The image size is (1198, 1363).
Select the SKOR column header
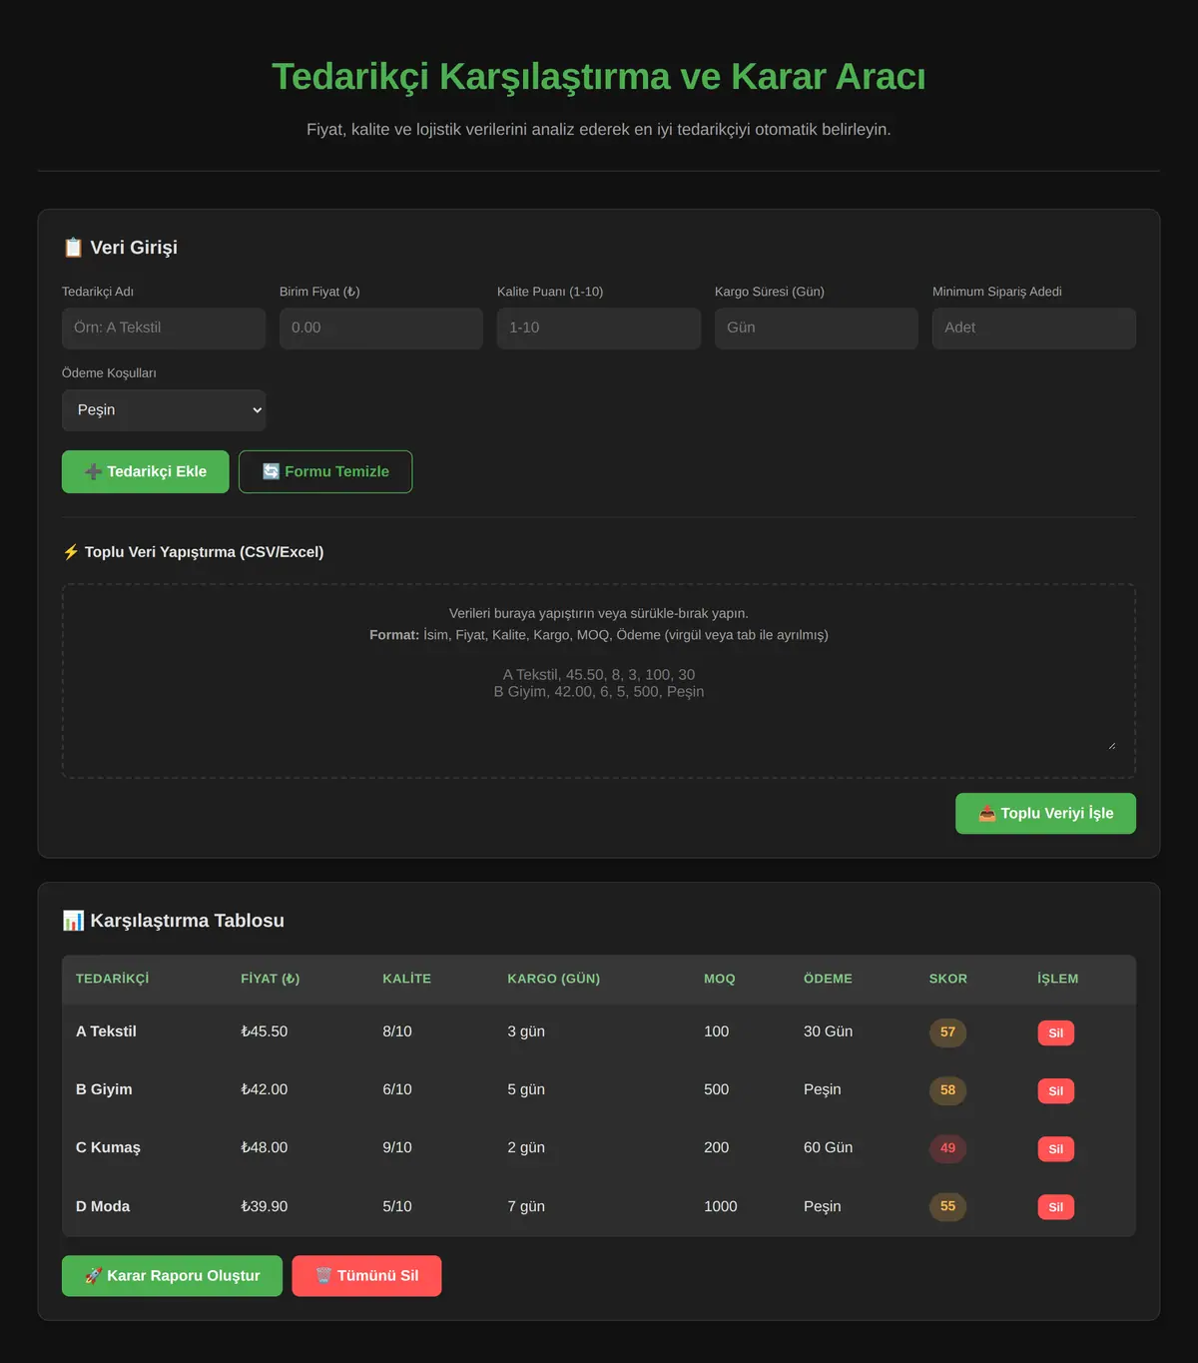pyautogui.click(x=948, y=979)
